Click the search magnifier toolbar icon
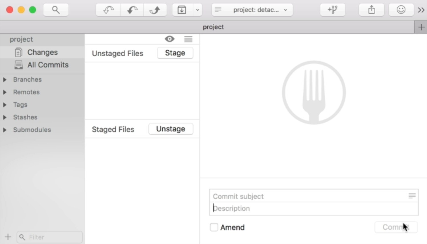This screenshot has width=427, height=244. [x=56, y=10]
